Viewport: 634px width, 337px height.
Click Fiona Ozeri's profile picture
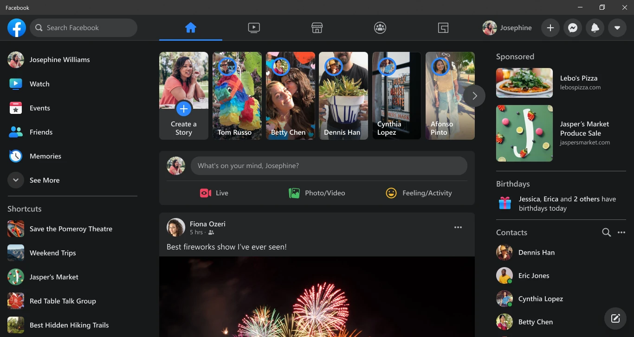pyautogui.click(x=176, y=227)
